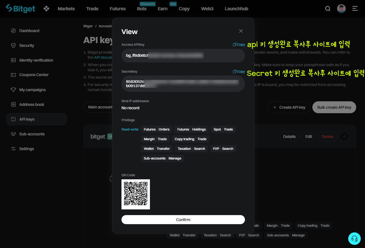
Task: Open the hamburger menu icon in the header
Action: point(355,9)
